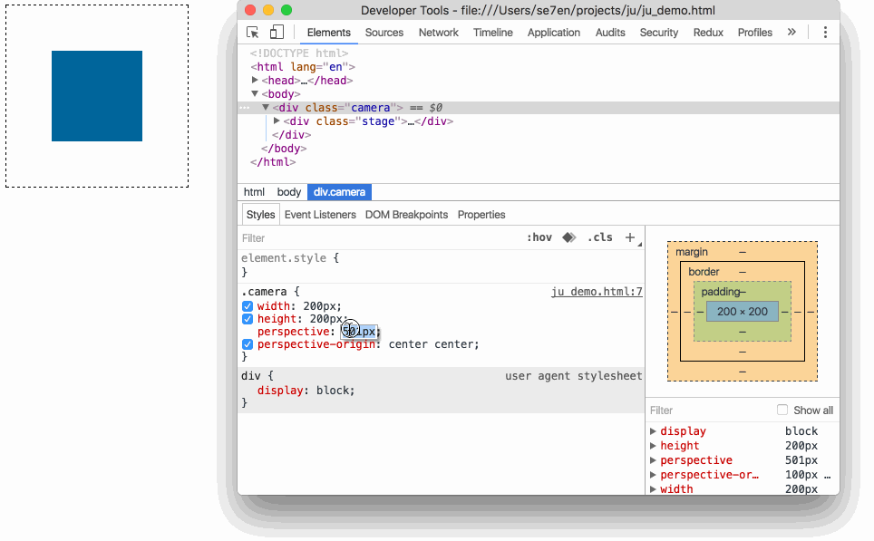Enable the Show all computed properties checkbox
874x541 pixels.
782,410
